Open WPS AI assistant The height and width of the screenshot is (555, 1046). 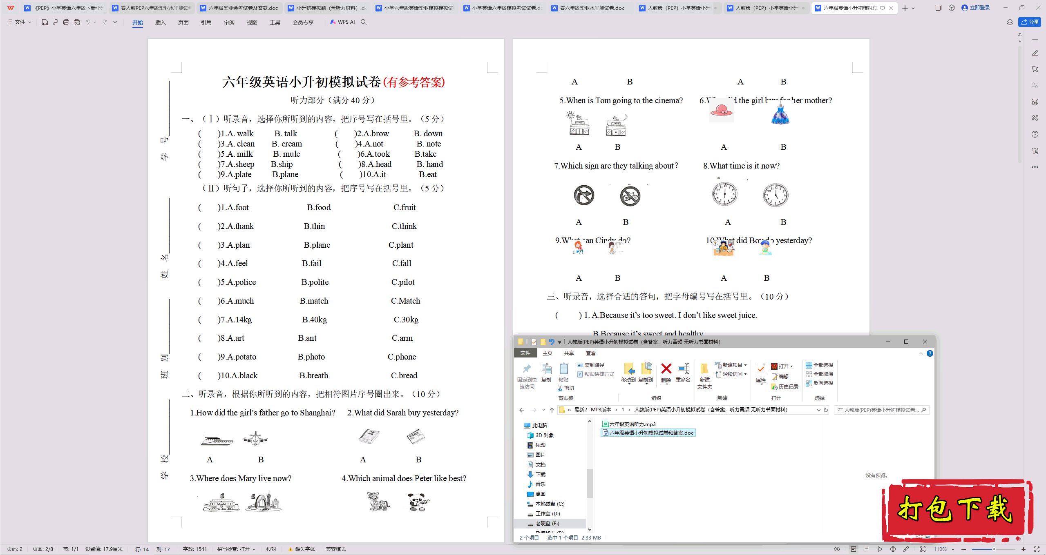(343, 22)
